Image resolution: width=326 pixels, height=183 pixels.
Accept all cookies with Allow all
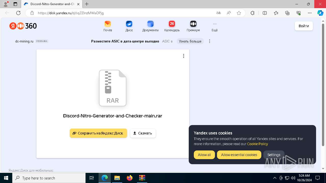204,155
